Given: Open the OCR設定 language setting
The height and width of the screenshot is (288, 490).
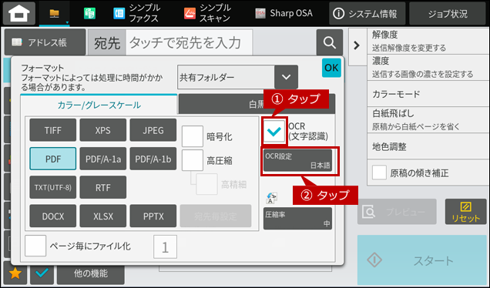Looking at the screenshot, I should point(297,160).
